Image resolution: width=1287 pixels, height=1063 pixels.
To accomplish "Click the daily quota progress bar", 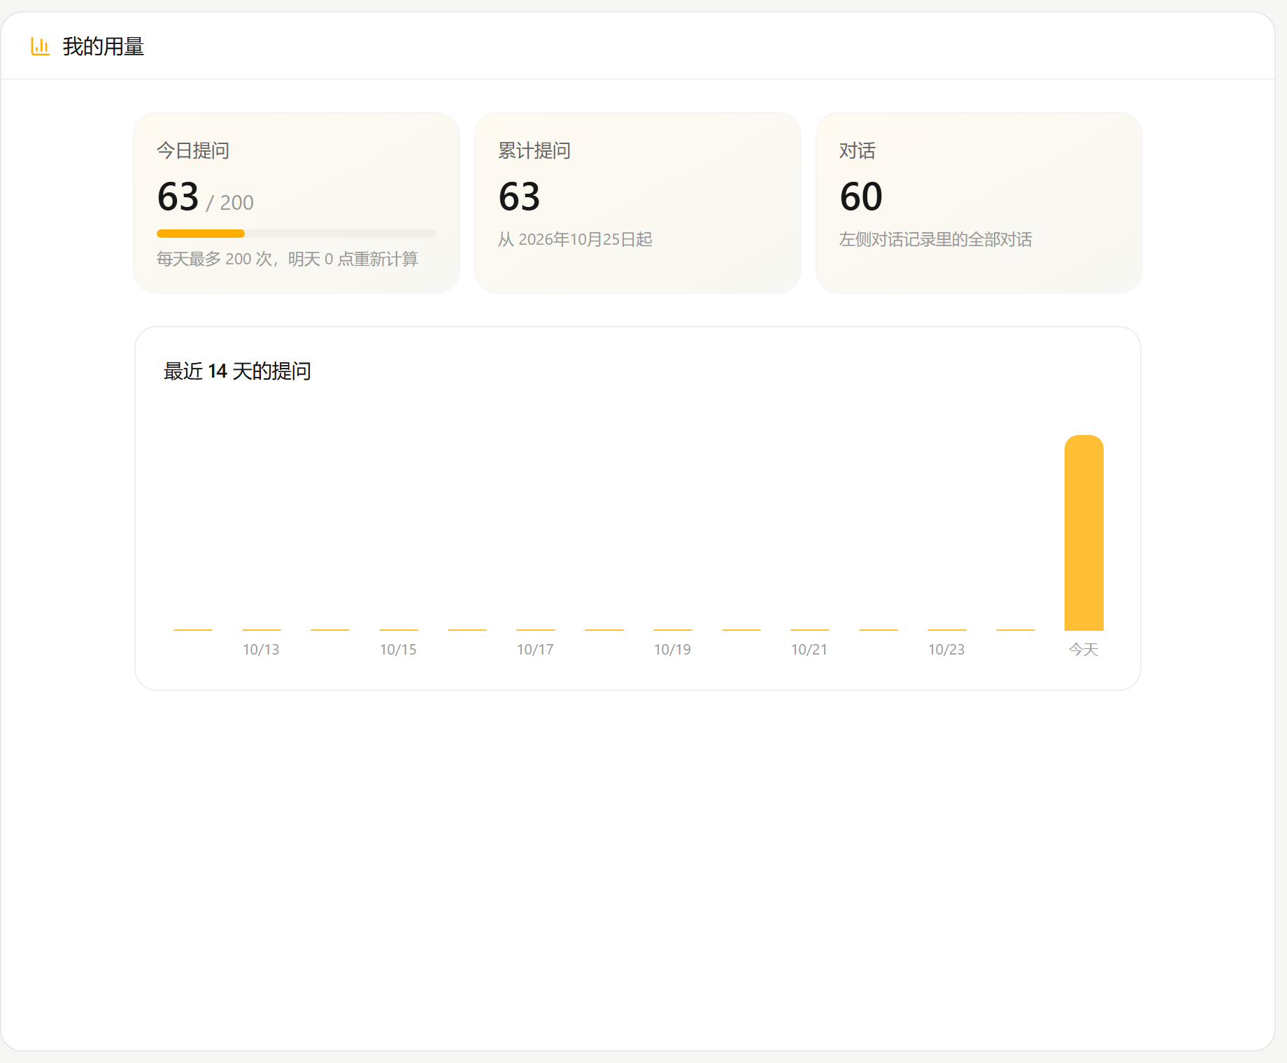I will tap(297, 234).
